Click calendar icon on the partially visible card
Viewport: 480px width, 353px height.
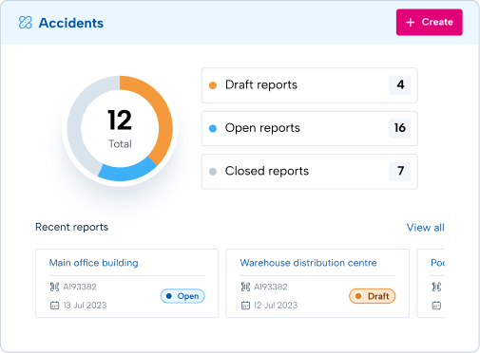(436, 306)
